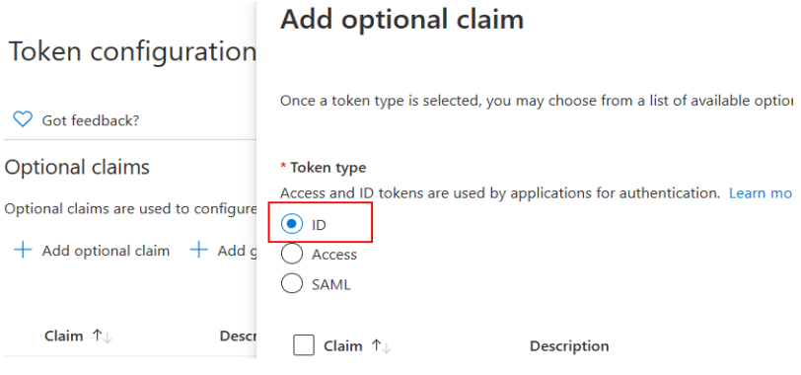Viewport: 801px width, 375px height.
Task: Click the Description column header in the panel
Action: tap(569, 346)
